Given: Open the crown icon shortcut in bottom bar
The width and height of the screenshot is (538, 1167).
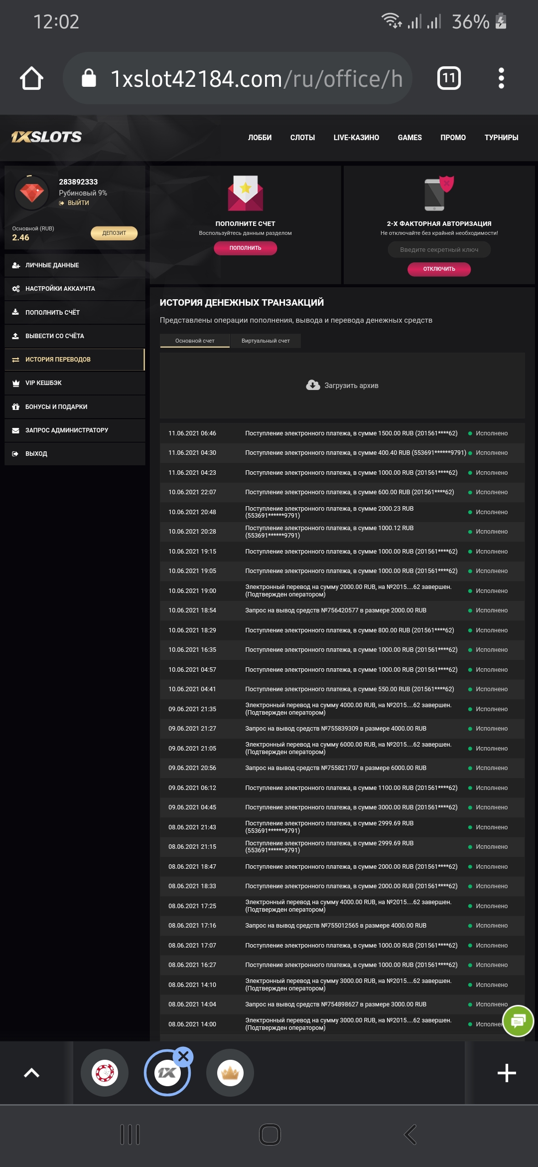Looking at the screenshot, I should pyautogui.click(x=230, y=1073).
